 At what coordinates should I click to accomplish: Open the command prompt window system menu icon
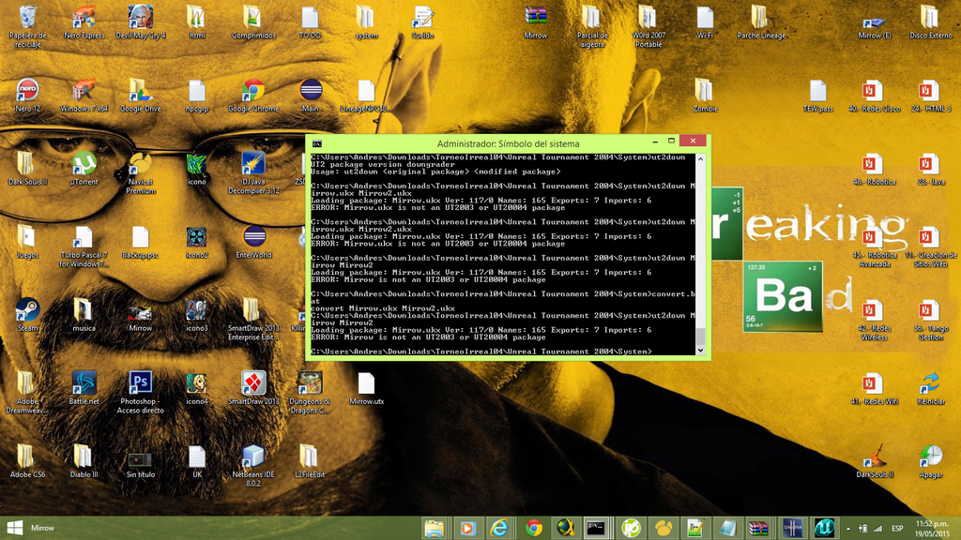[318, 142]
